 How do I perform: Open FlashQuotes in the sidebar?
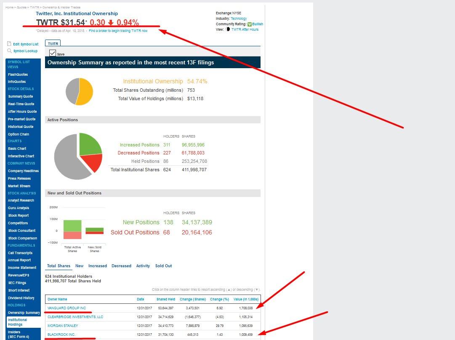click(x=18, y=74)
